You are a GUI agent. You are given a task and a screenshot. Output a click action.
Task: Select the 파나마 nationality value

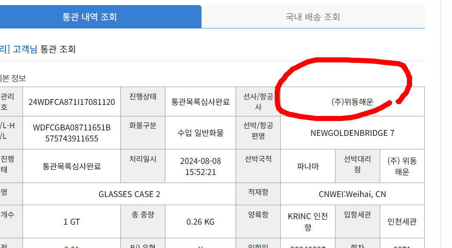point(308,166)
